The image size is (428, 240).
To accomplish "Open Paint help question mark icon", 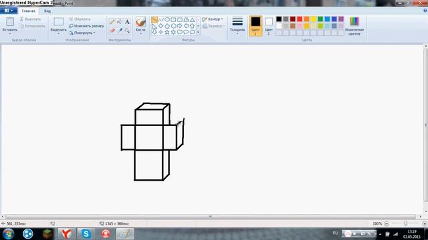I will tap(425, 11).
